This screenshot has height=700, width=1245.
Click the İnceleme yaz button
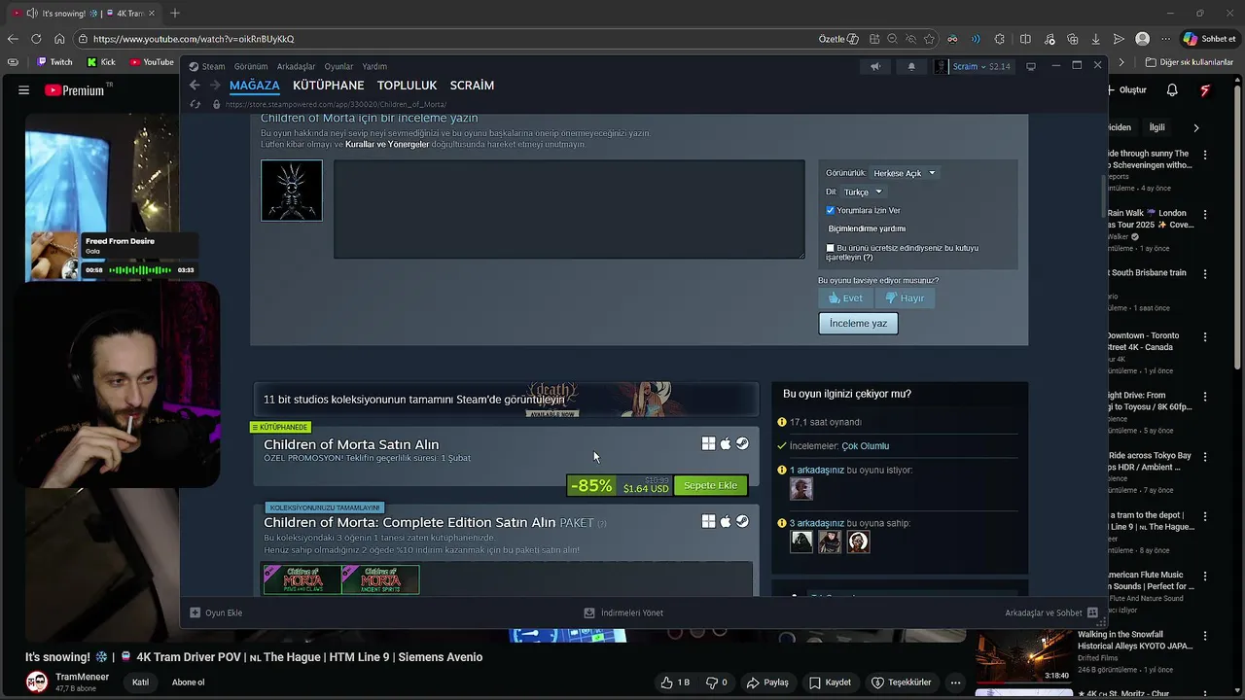point(858,323)
